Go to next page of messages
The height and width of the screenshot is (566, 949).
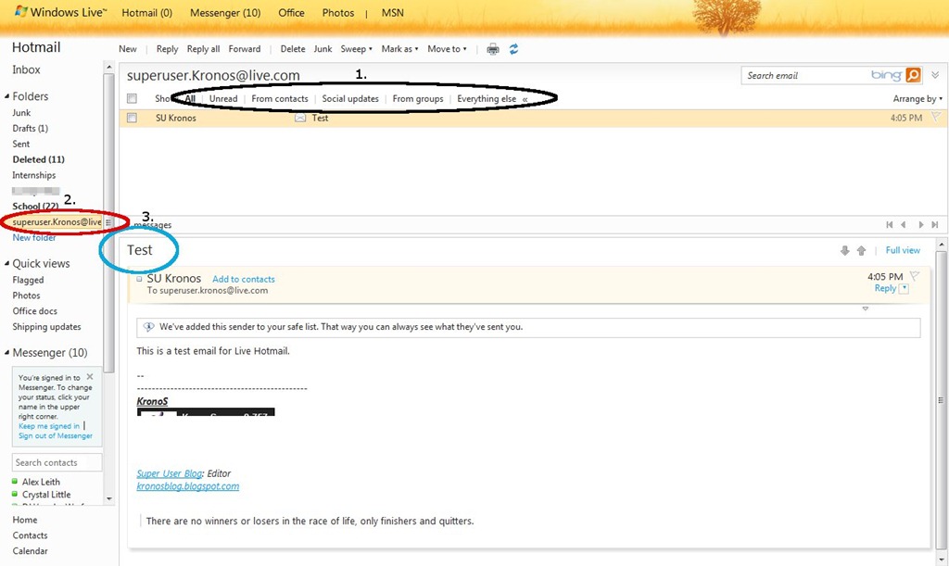920,224
